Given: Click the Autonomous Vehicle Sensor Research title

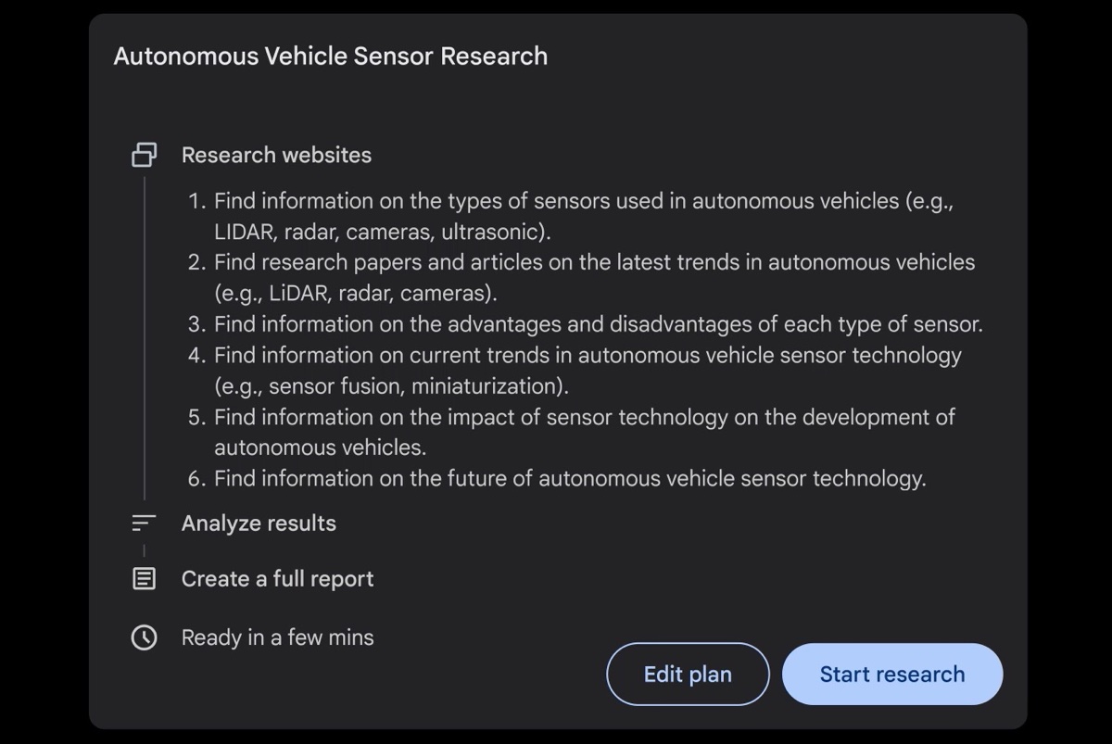Looking at the screenshot, I should (x=330, y=57).
